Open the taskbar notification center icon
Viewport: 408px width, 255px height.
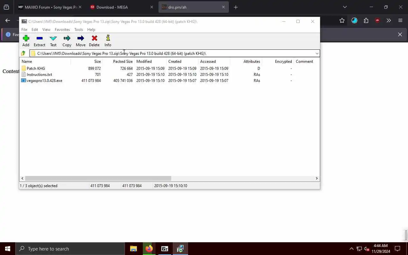point(397,249)
